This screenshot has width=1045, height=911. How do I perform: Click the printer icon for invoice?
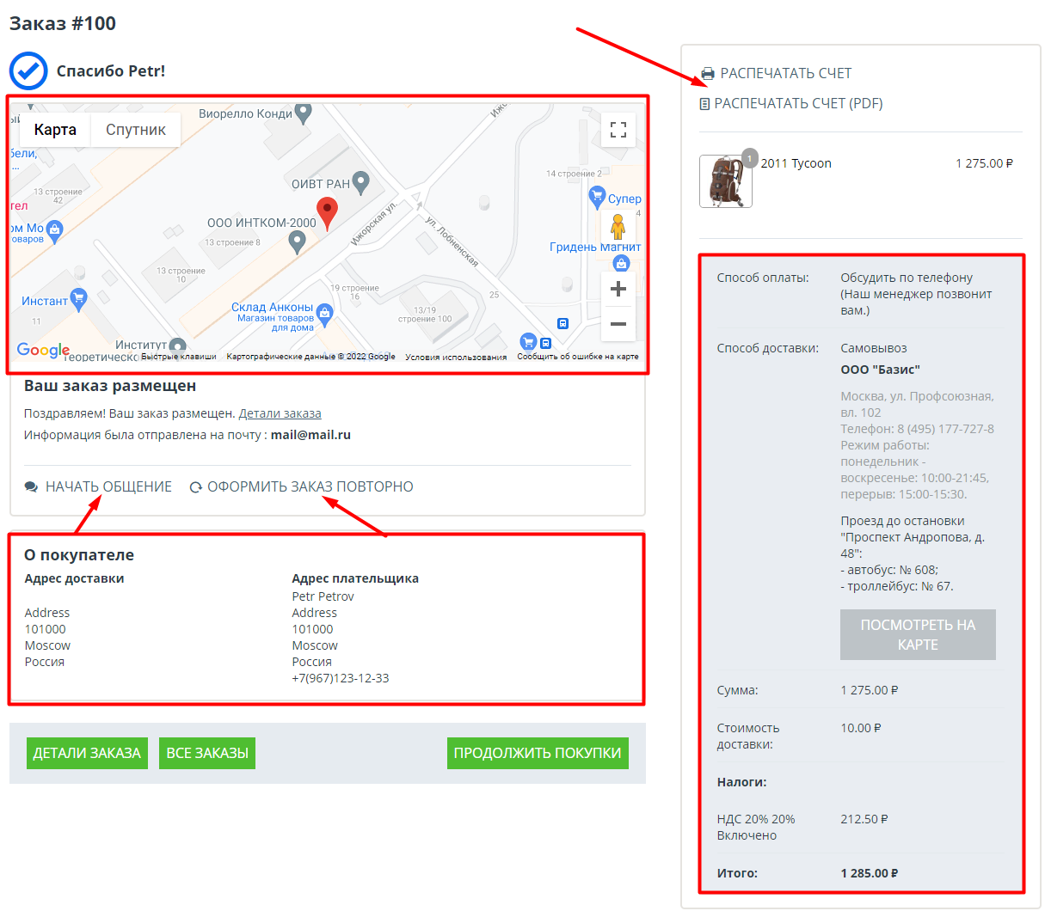(x=707, y=74)
